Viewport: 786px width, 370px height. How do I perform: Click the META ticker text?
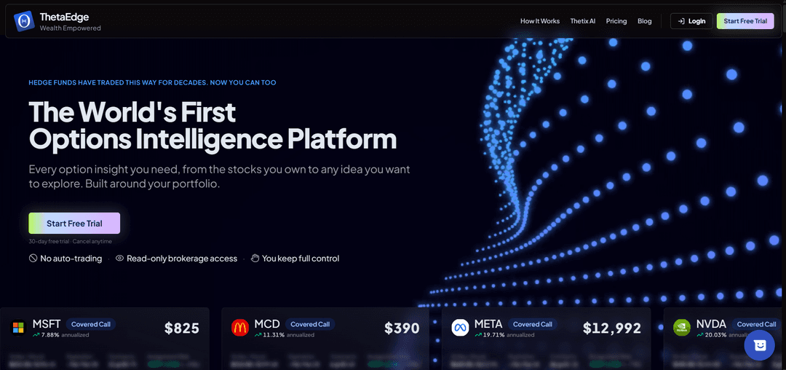(x=489, y=324)
